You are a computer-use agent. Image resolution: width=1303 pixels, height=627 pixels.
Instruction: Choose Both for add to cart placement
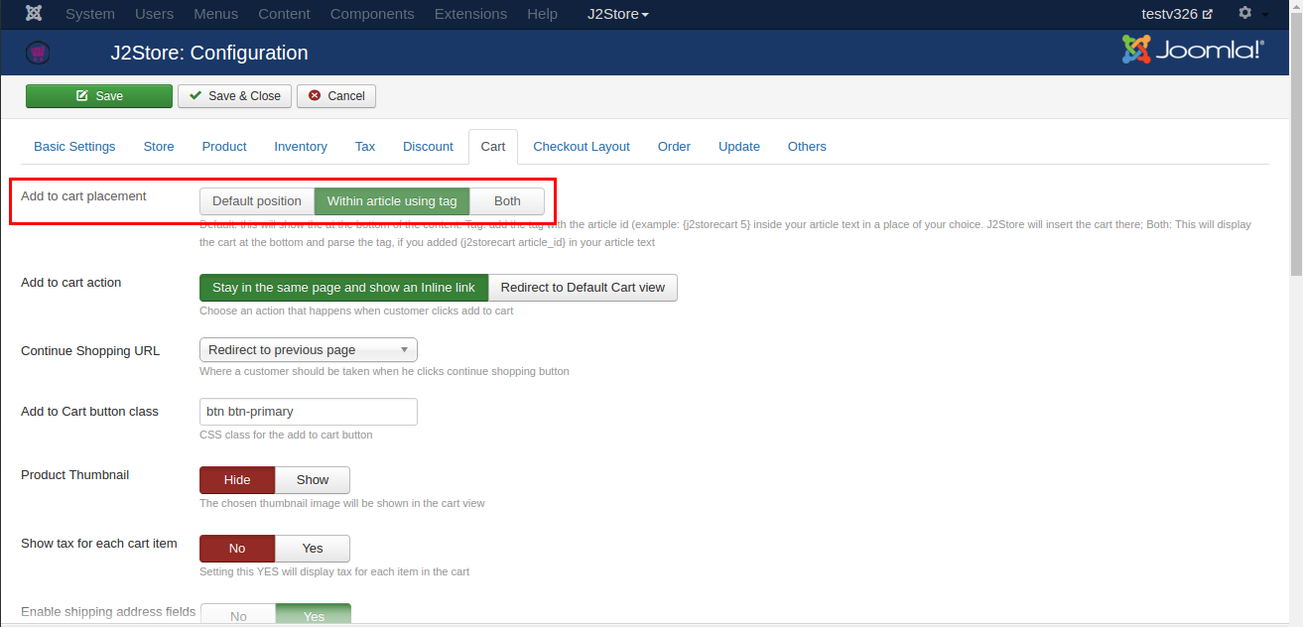[507, 201]
